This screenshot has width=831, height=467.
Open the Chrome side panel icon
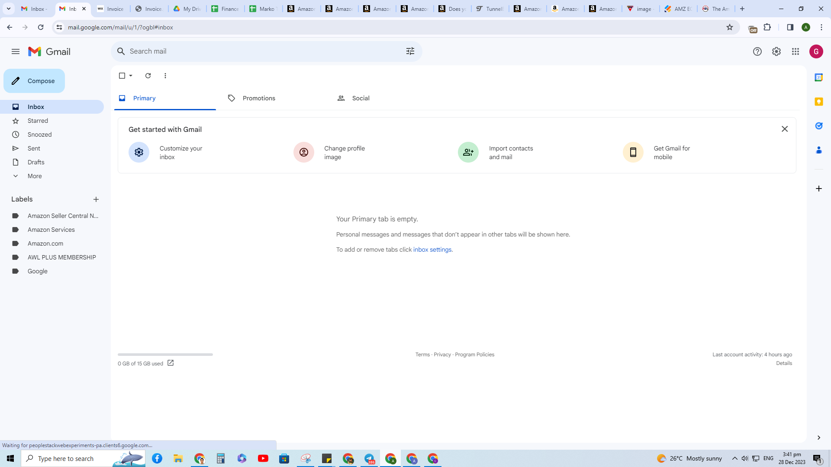tap(790, 27)
